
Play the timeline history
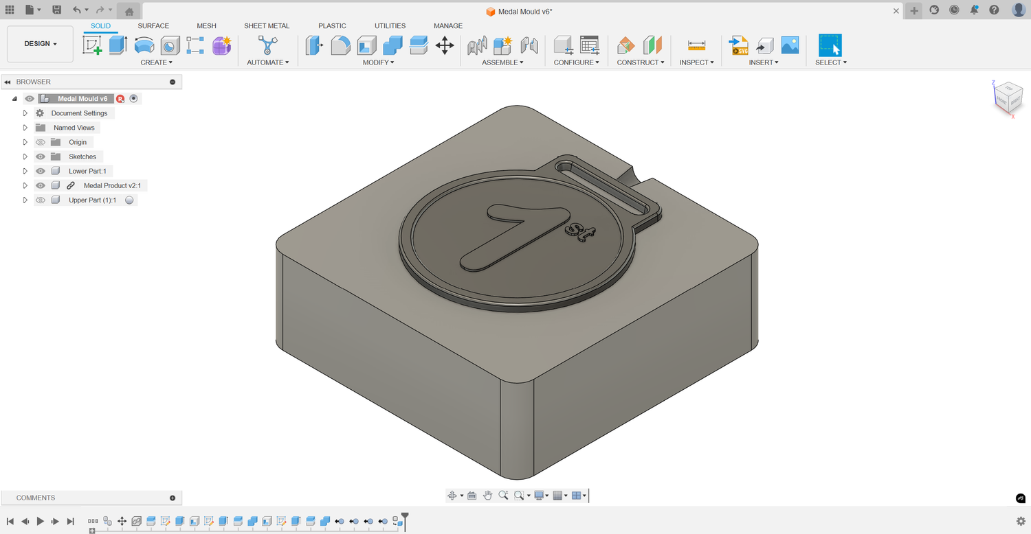[40, 522]
